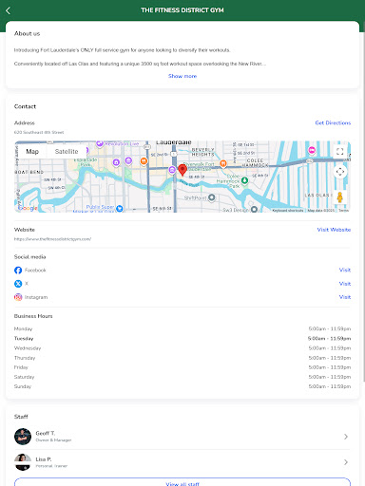
Task: Click Visit link for Instagram
Action: click(345, 297)
